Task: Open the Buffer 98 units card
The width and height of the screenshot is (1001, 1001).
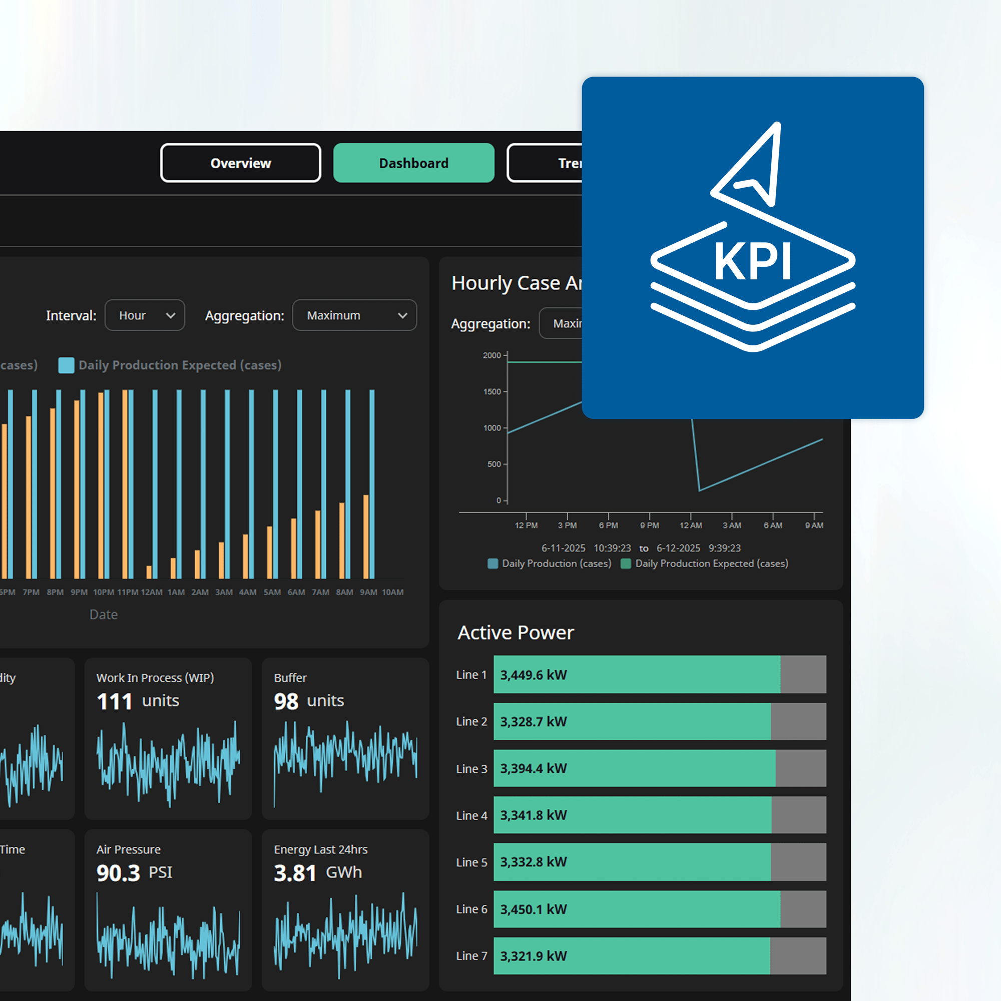Action: coord(345,738)
